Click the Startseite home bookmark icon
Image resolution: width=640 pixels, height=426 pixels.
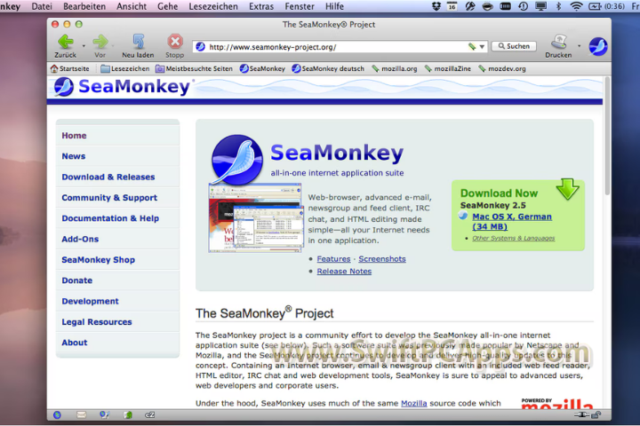click(54, 68)
